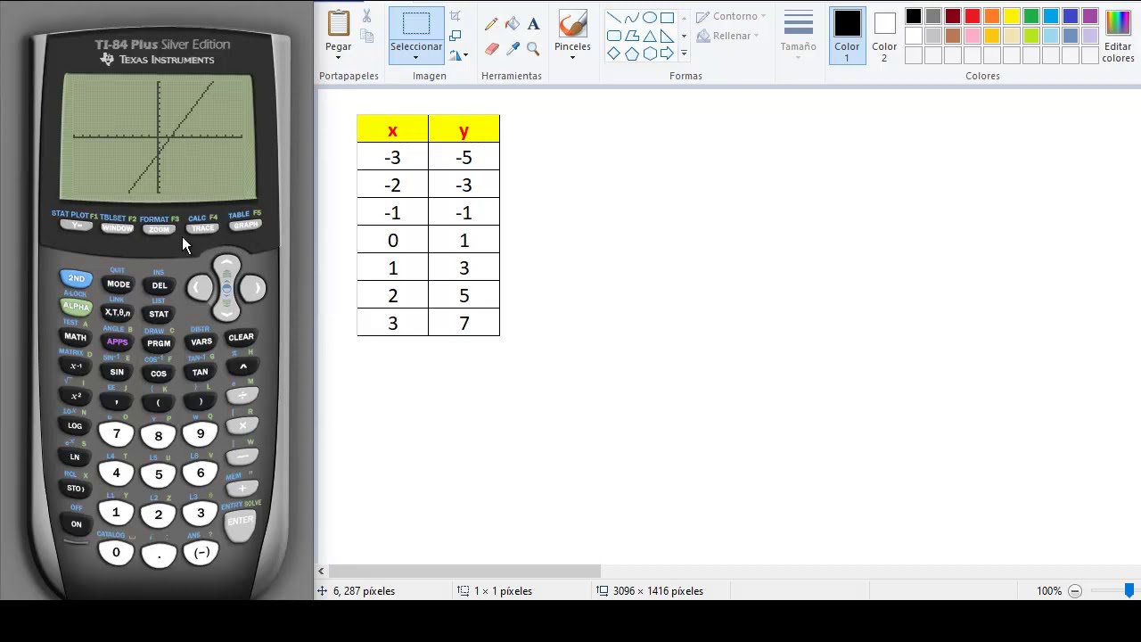Viewport: 1141px width, 642px height.
Task: Click the calculator TRACE key
Action: (202, 228)
